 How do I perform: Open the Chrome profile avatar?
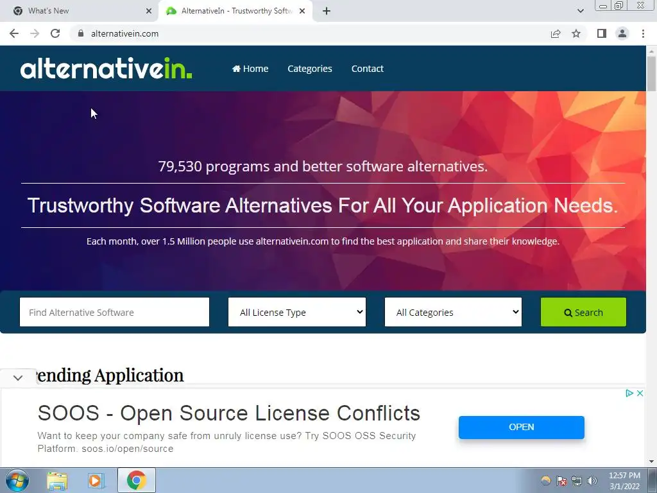click(622, 33)
